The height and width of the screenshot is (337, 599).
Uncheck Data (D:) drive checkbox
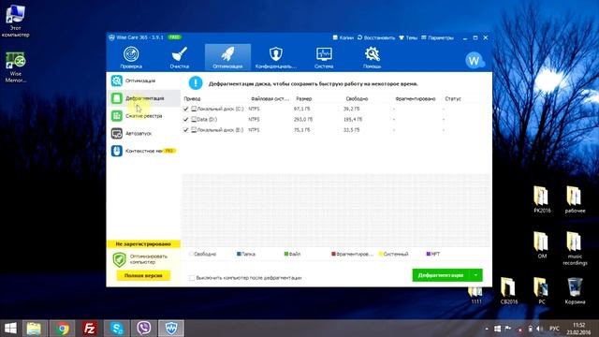186,120
